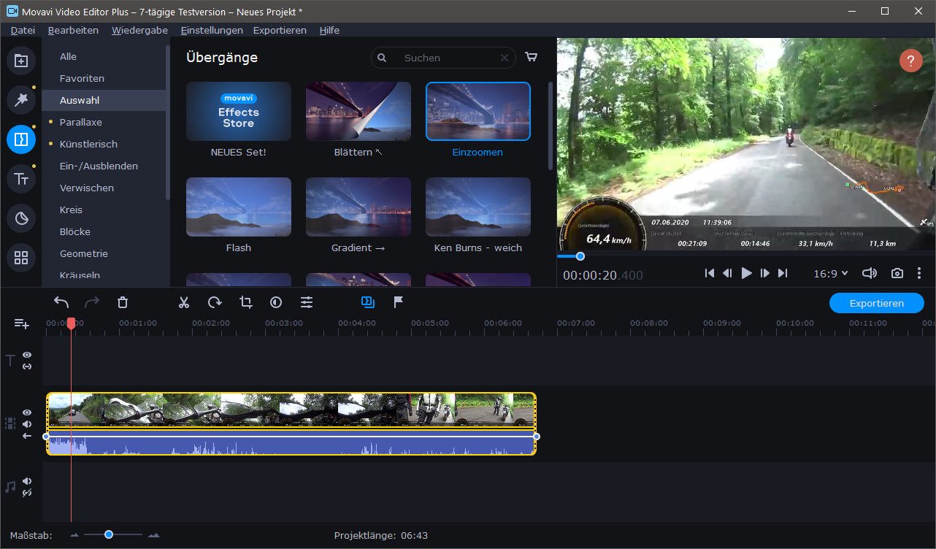This screenshot has height=549, width=936.
Task: Open the preview more options menu
Action: pyautogui.click(x=919, y=273)
